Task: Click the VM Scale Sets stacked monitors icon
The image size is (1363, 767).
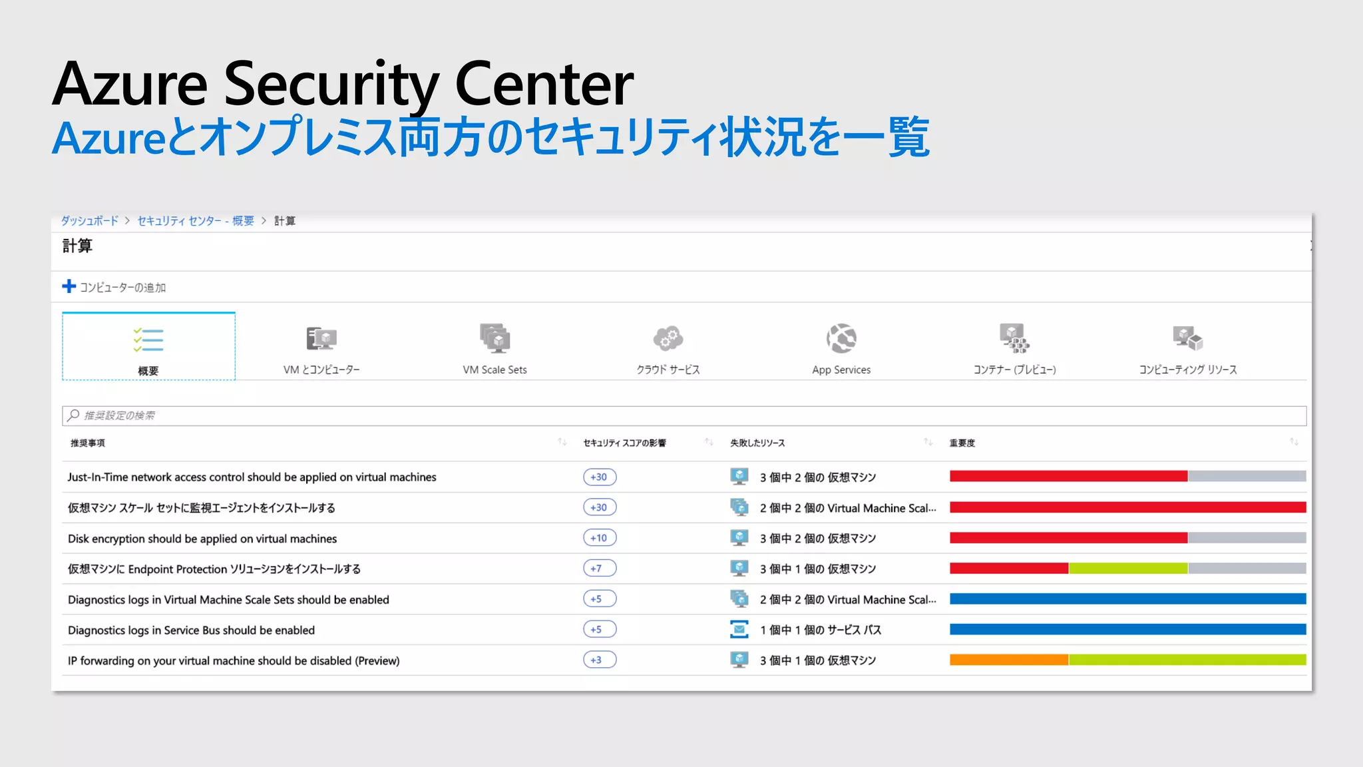Action: pos(494,338)
